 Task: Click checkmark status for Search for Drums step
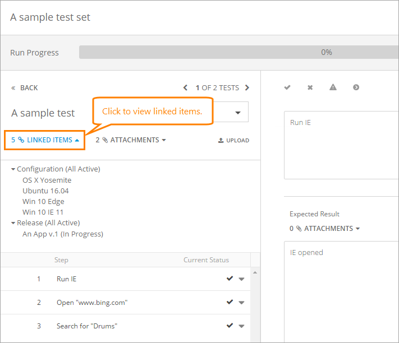point(230,326)
